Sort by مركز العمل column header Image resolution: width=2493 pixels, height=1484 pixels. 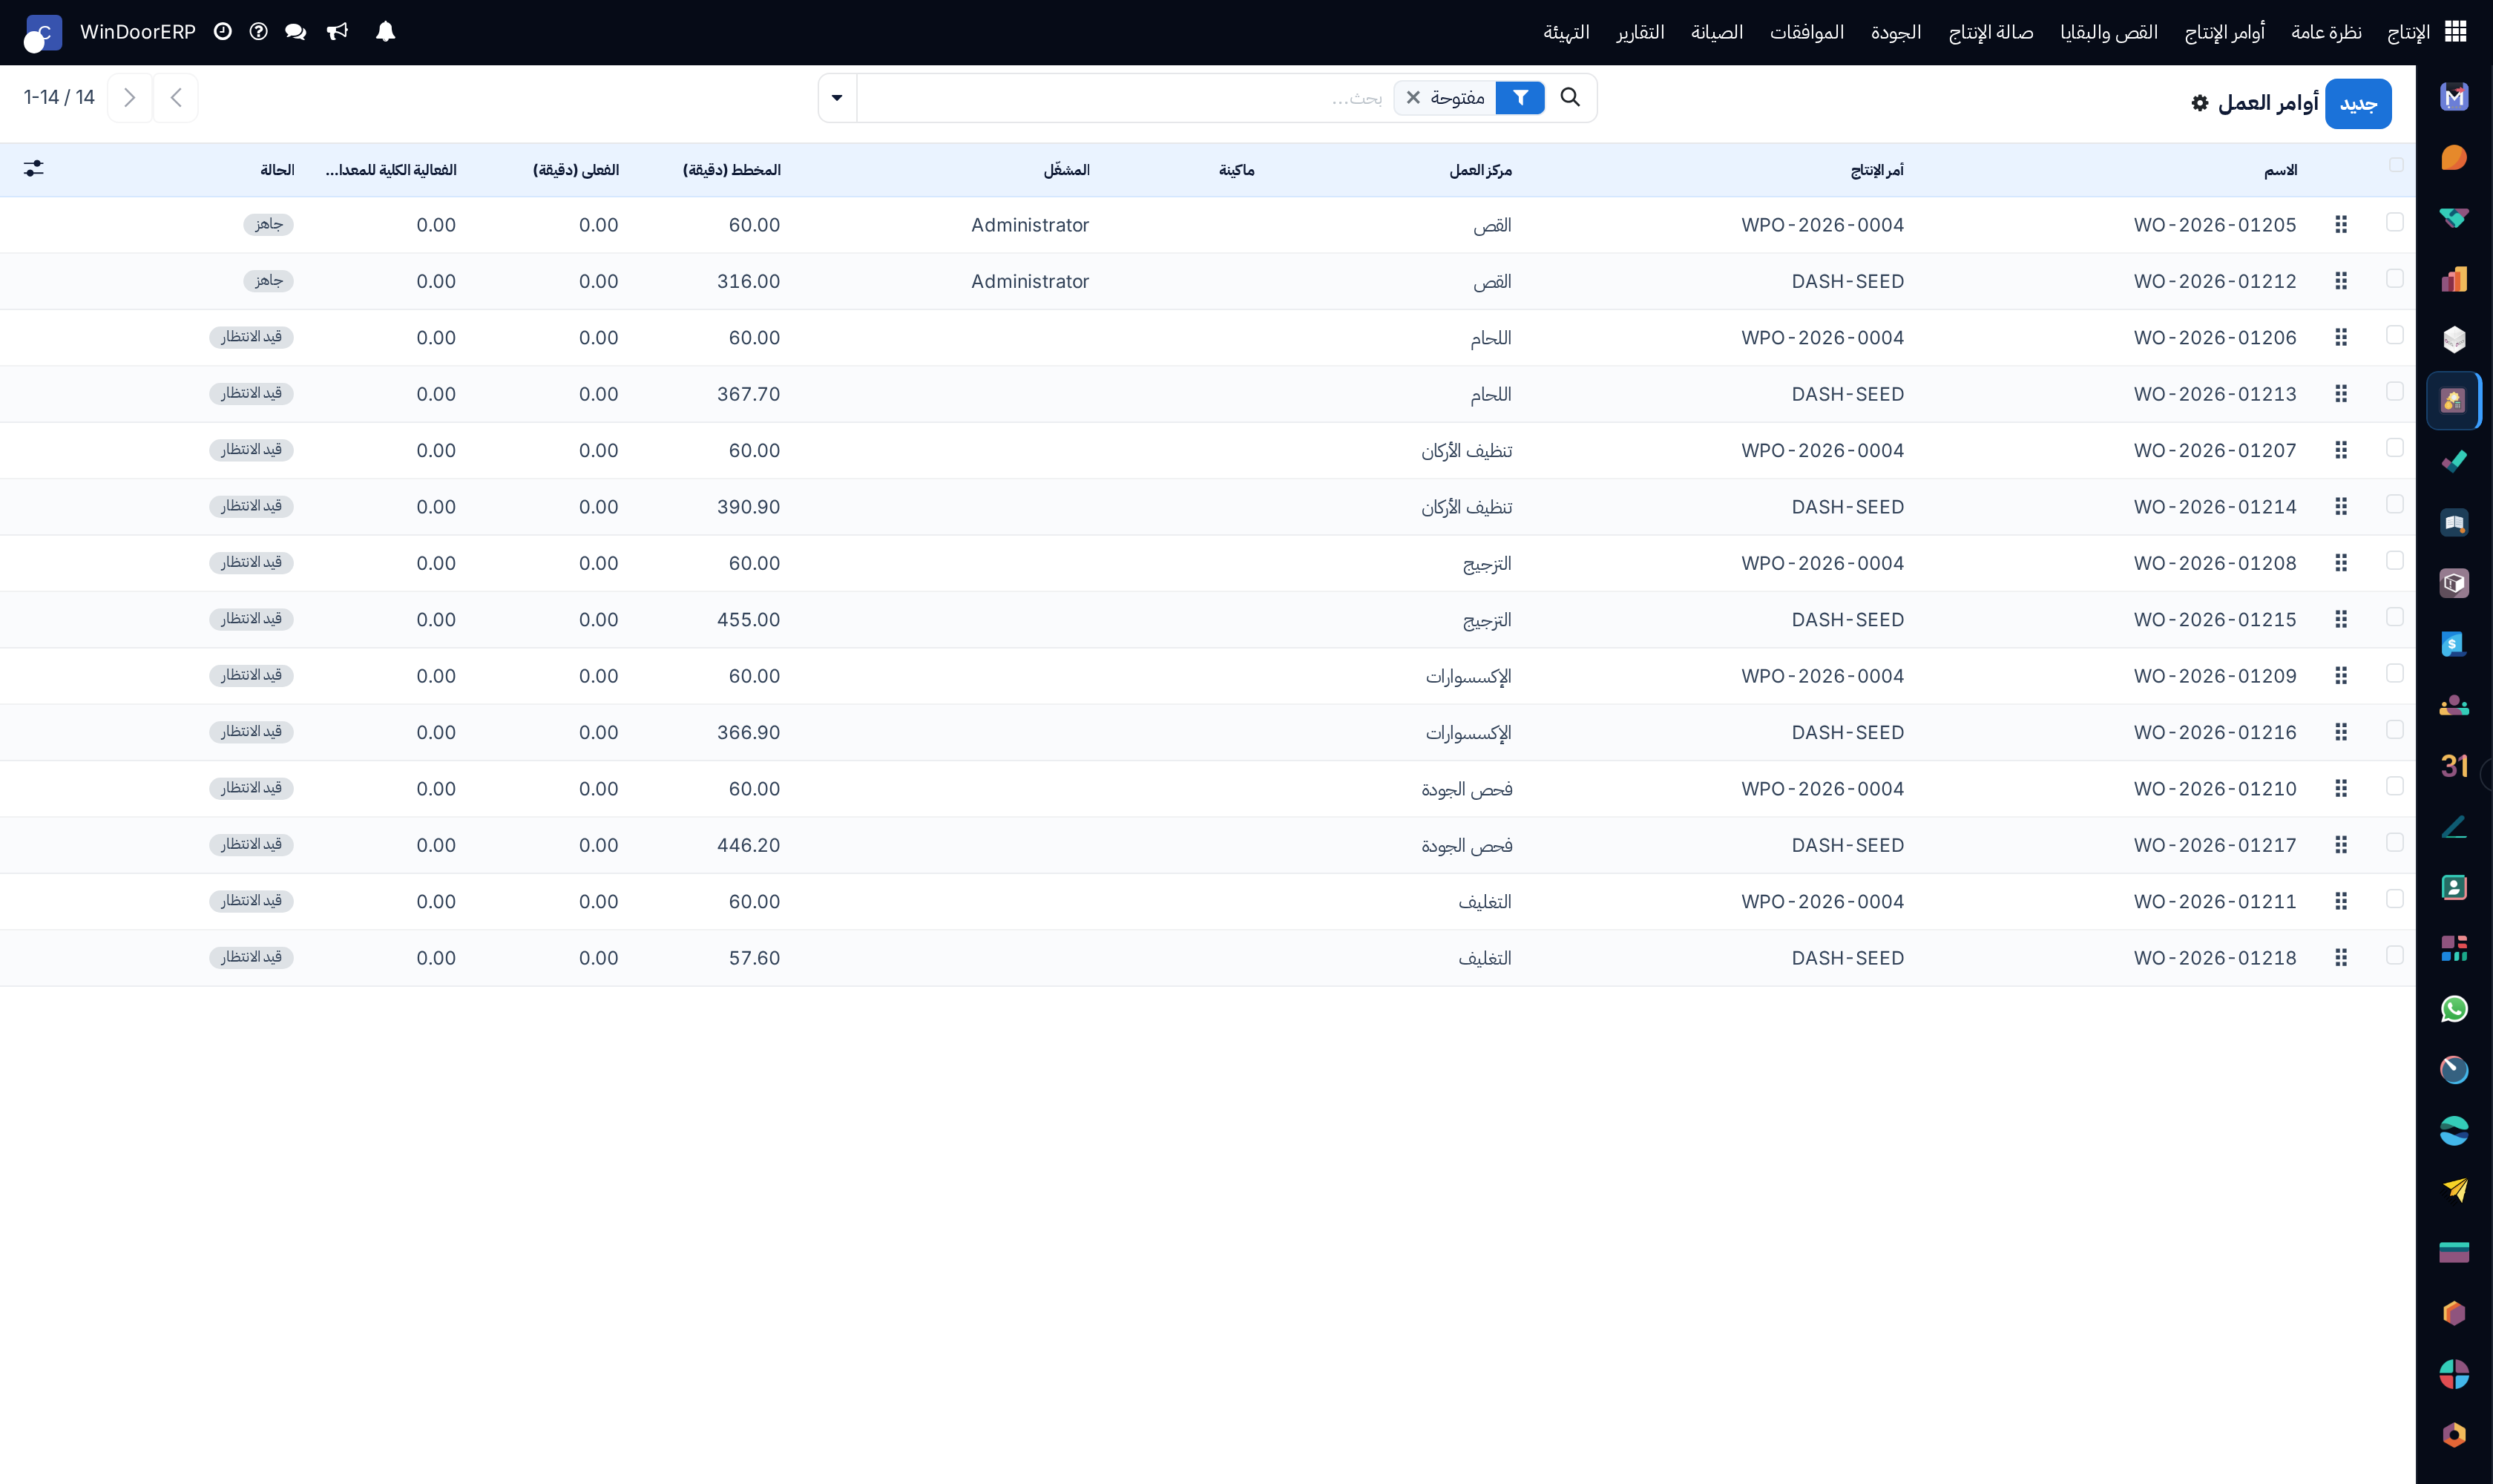click(1480, 170)
